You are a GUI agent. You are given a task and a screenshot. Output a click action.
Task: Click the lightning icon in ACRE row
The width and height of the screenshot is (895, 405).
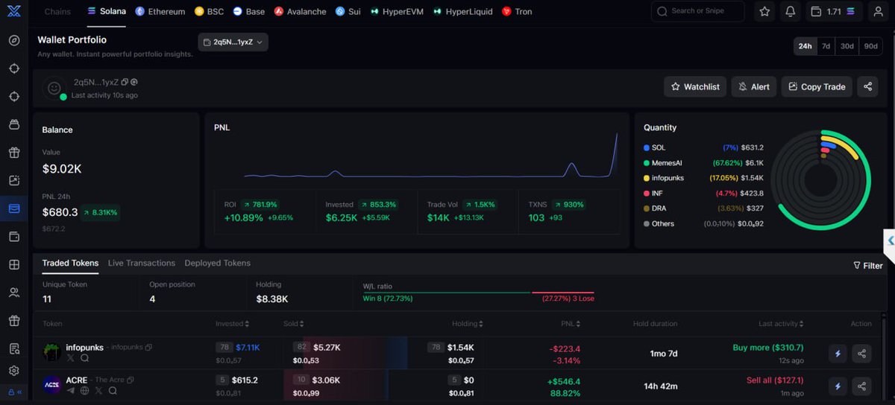(x=838, y=386)
